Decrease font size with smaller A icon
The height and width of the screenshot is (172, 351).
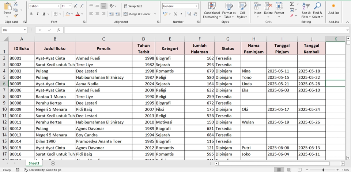tap(82, 6)
